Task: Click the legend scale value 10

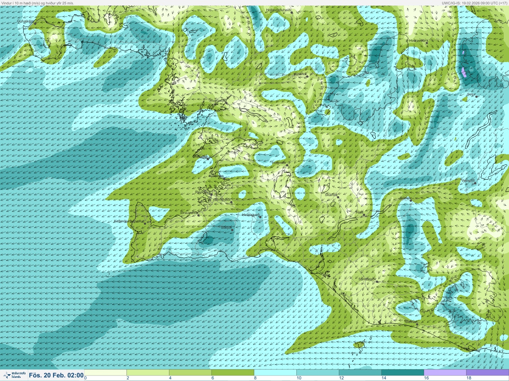Action: coord(299,378)
